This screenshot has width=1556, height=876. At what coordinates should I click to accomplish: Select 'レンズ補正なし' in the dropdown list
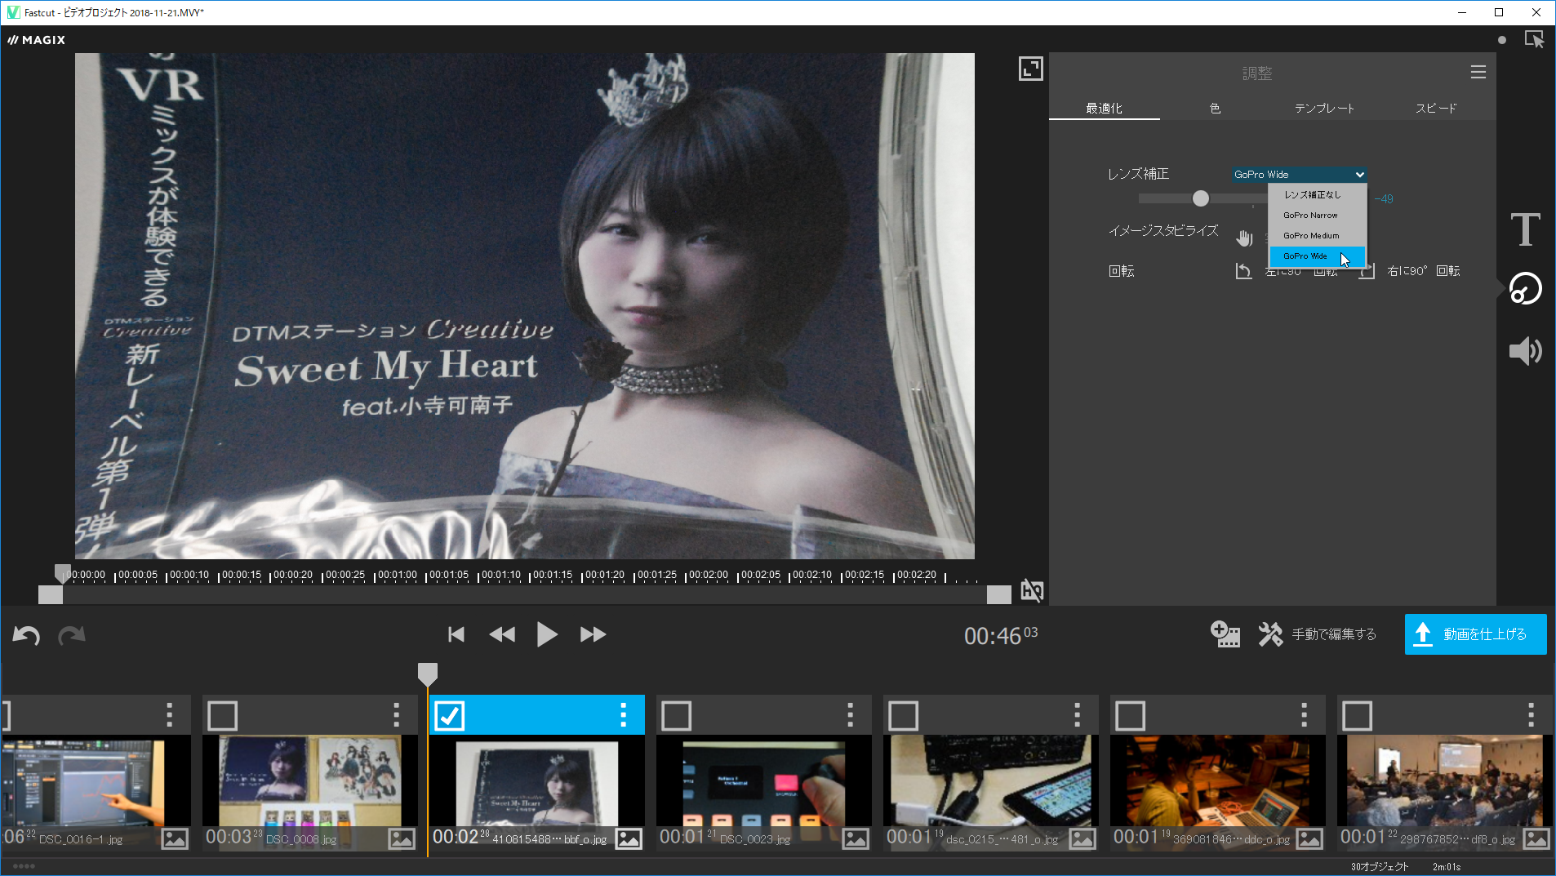(x=1316, y=195)
